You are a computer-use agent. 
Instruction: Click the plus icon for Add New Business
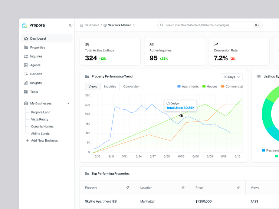point(27,140)
